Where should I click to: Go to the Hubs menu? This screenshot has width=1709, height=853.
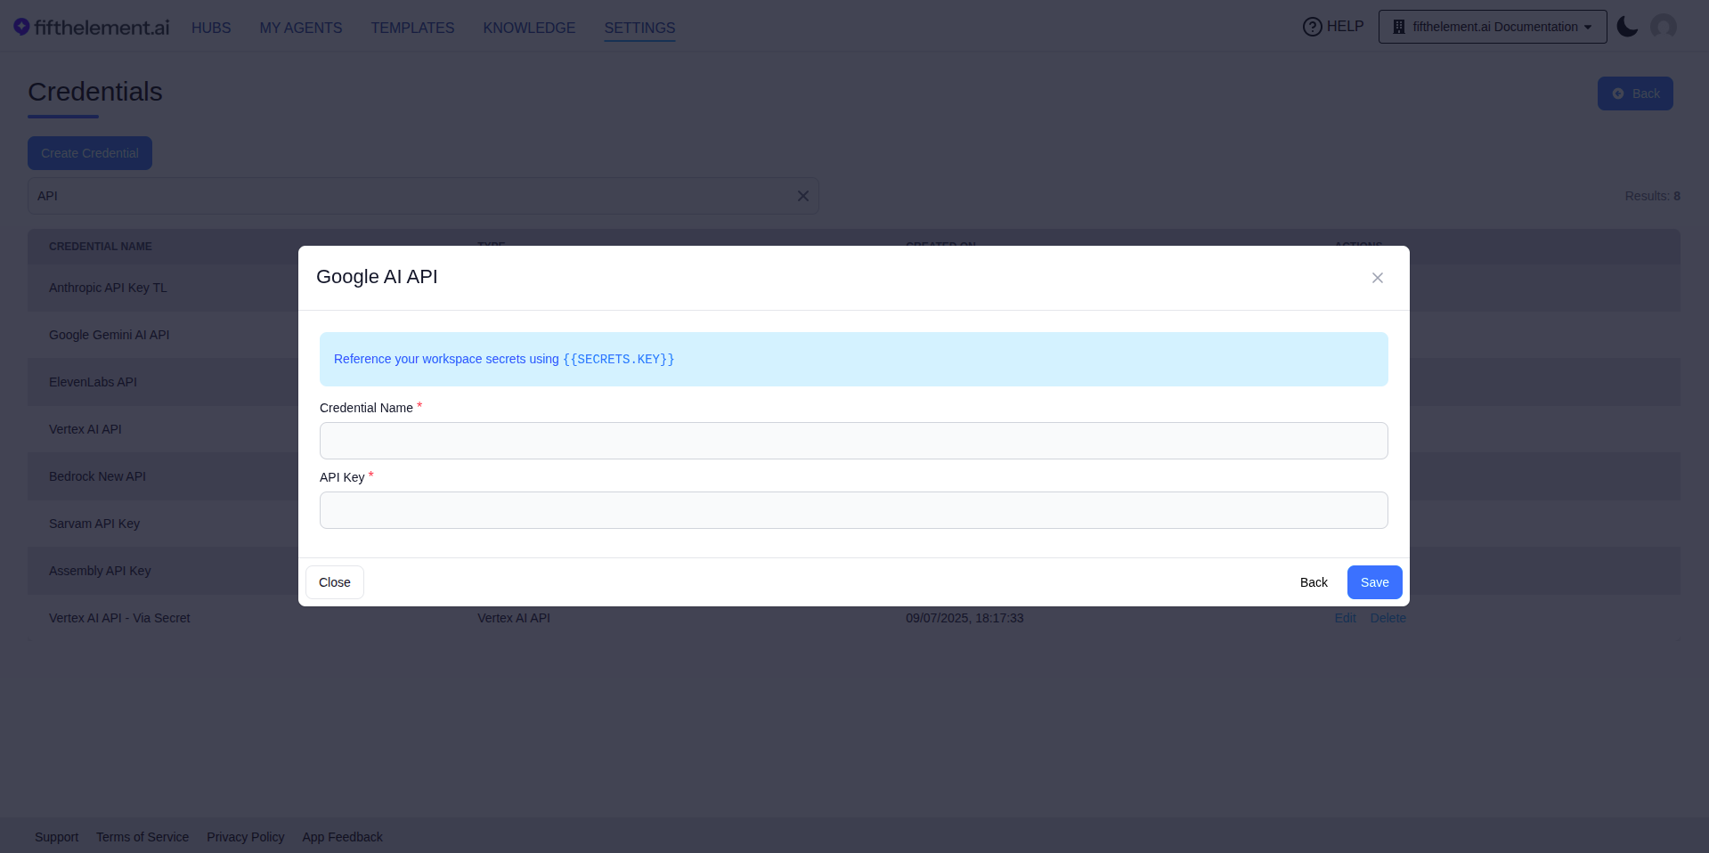tap(211, 28)
